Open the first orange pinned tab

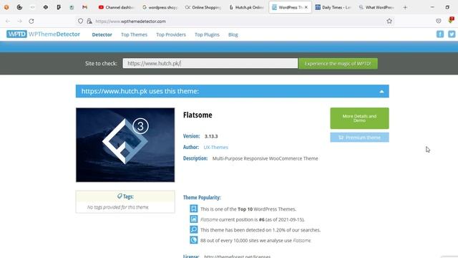pyautogui.click(x=6, y=7)
